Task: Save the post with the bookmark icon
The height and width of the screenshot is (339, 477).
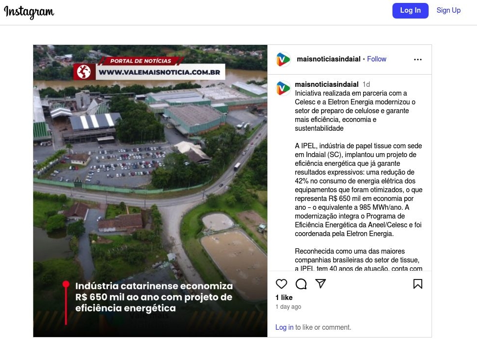Action: (418, 284)
